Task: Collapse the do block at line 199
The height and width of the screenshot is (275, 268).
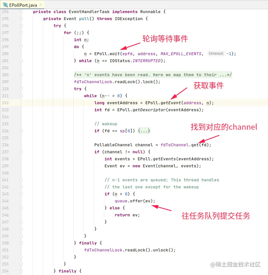Action: pyautogui.click(x=21, y=47)
